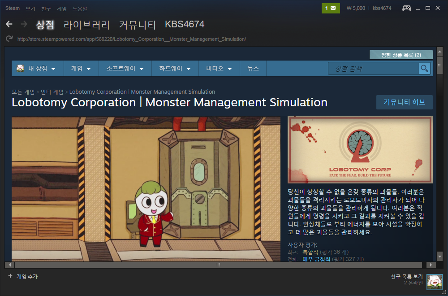The width and height of the screenshot is (448, 296).
Task: Click the avatar beside 내 상점
Action: point(20,68)
